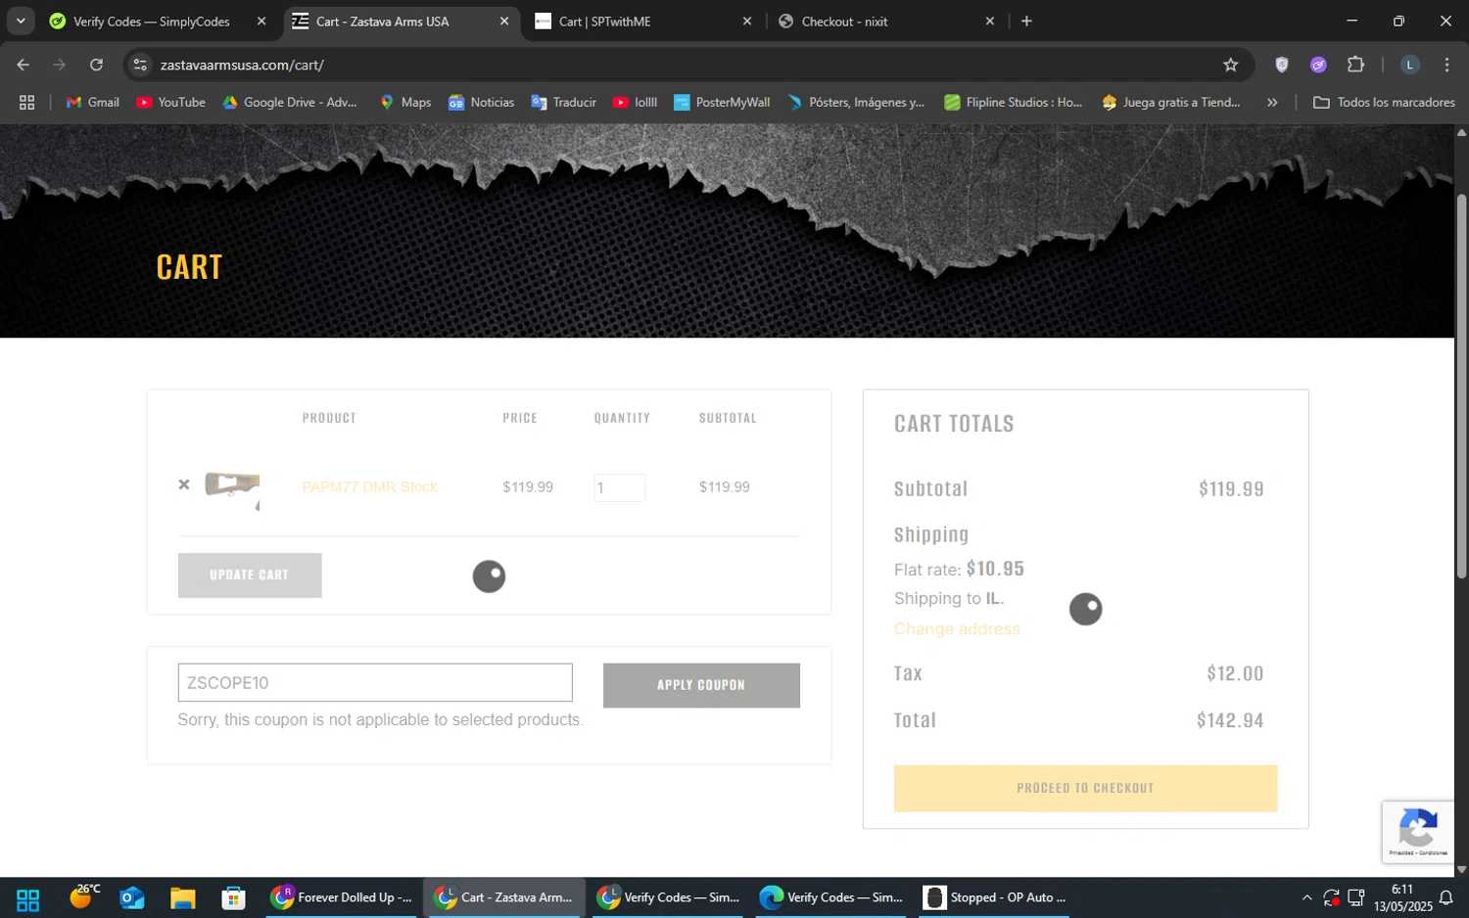
Task: Click Proceed to Checkout button
Action: (x=1085, y=788)
